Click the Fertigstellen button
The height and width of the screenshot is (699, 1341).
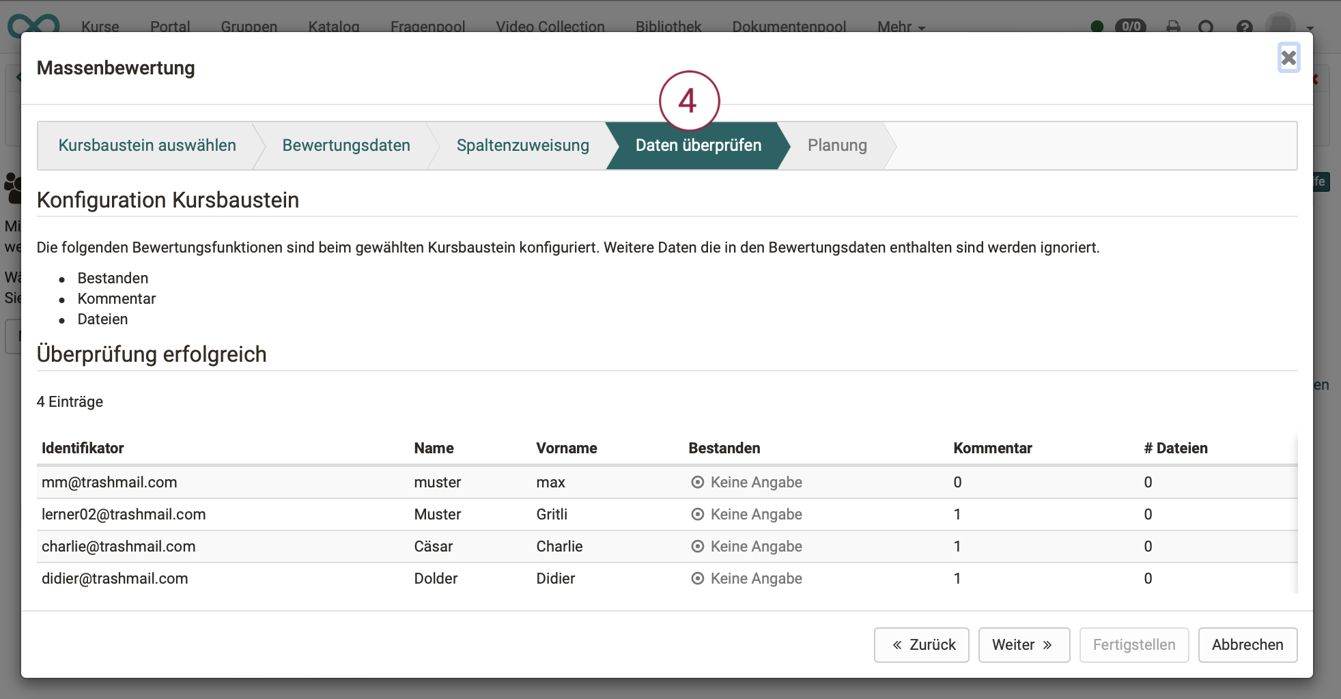coord(1134,645)
